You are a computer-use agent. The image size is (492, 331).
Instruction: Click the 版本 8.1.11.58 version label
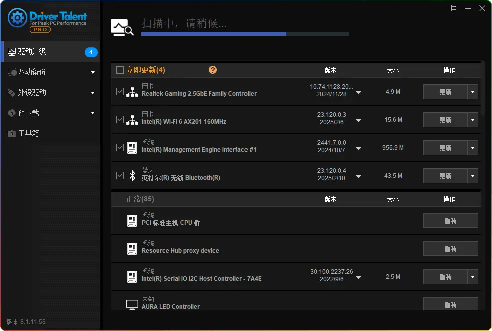[26, 322]
